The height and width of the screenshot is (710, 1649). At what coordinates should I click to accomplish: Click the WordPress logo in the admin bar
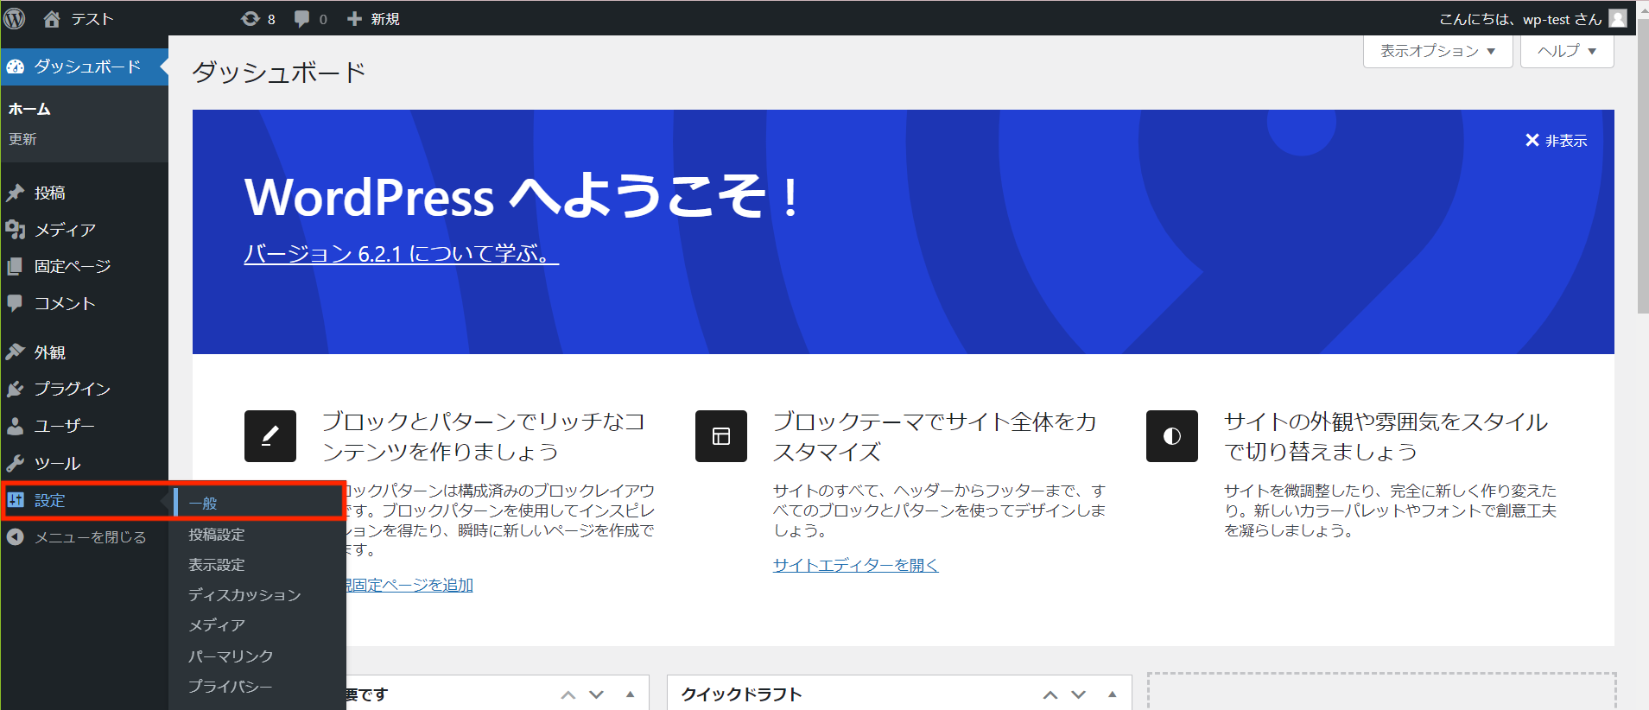pyautogui.click(x=15, y=18)
